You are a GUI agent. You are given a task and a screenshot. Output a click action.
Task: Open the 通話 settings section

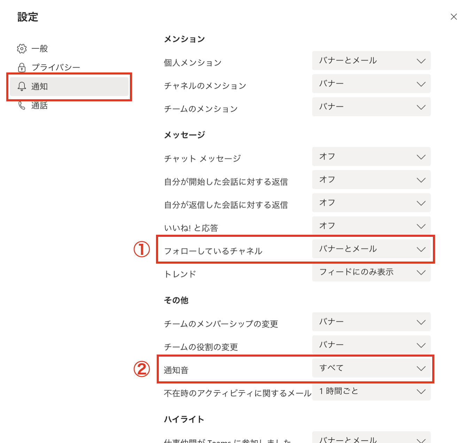(x=39, y=105)
